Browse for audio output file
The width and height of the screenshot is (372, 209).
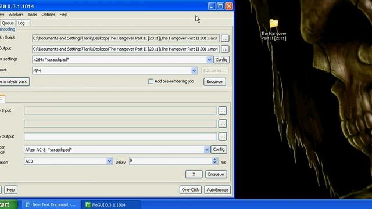click(x=222, y=136)
